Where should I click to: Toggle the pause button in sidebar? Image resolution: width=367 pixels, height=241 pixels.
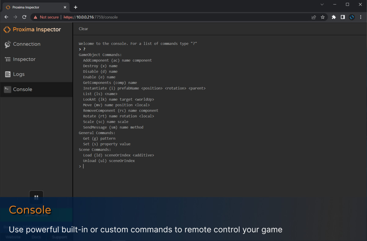coord(36,197)
